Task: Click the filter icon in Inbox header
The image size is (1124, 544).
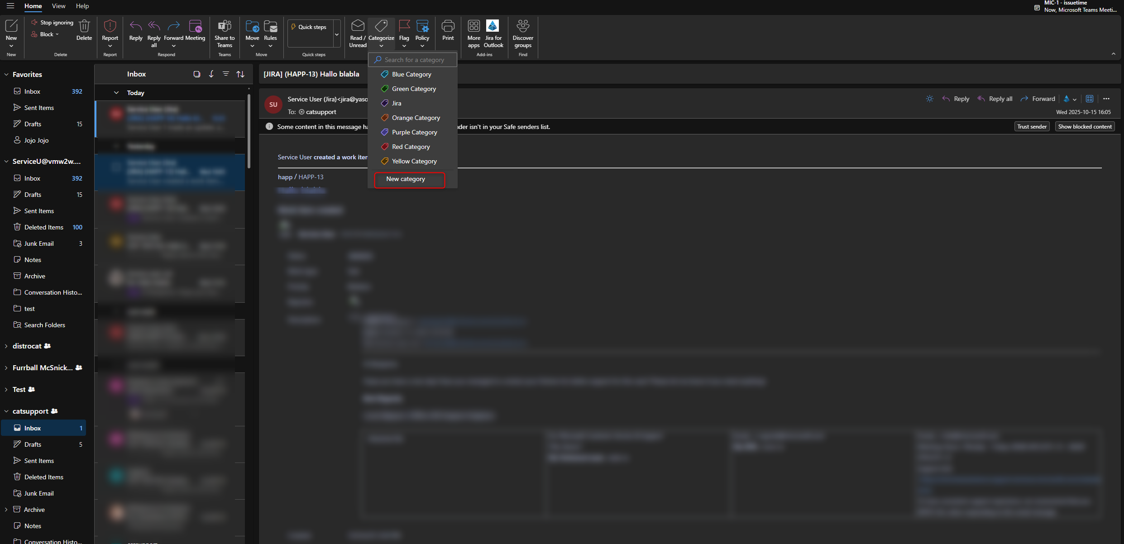Action: coord(226,74)
